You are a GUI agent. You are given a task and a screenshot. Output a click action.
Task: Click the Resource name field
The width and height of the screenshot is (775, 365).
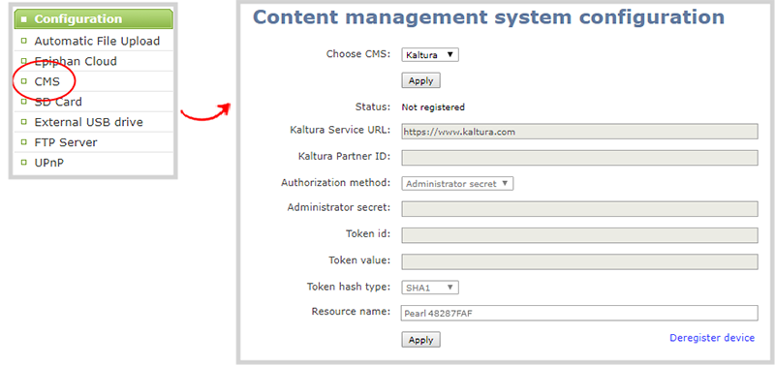click(579, 313)
